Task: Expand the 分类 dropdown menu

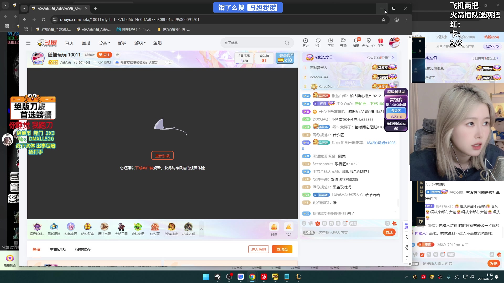Action: [x=104, y=43]
